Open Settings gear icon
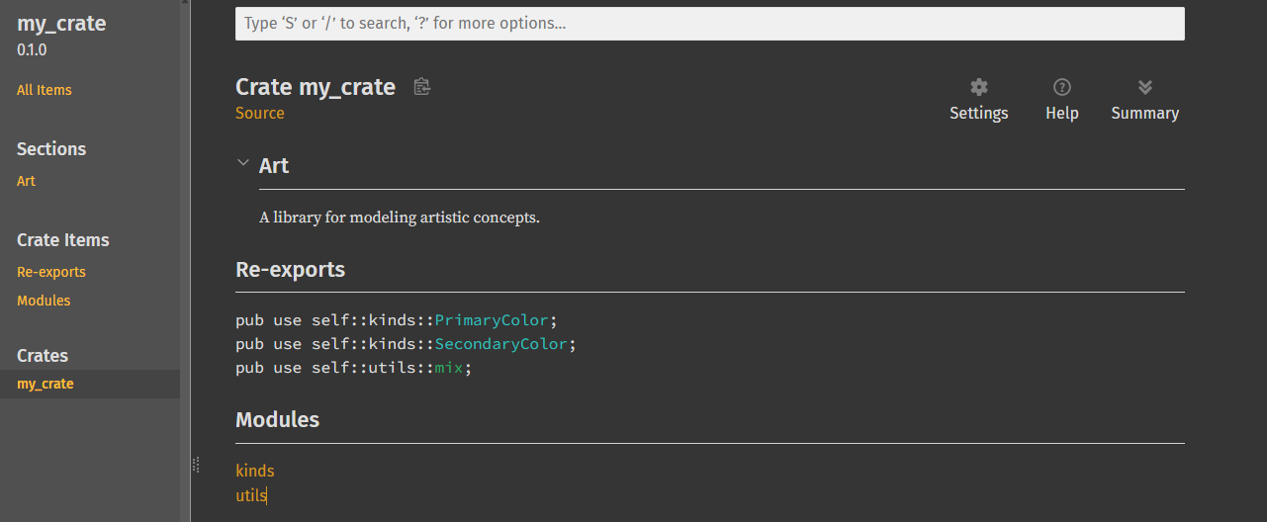 click(978, 88)
